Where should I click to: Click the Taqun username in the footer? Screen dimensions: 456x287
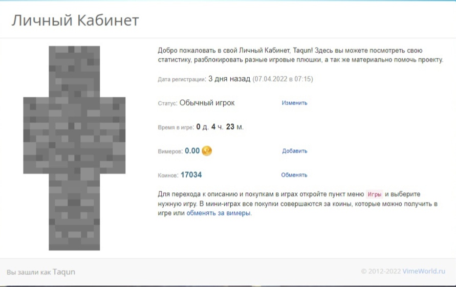click(x=64, y=272)
